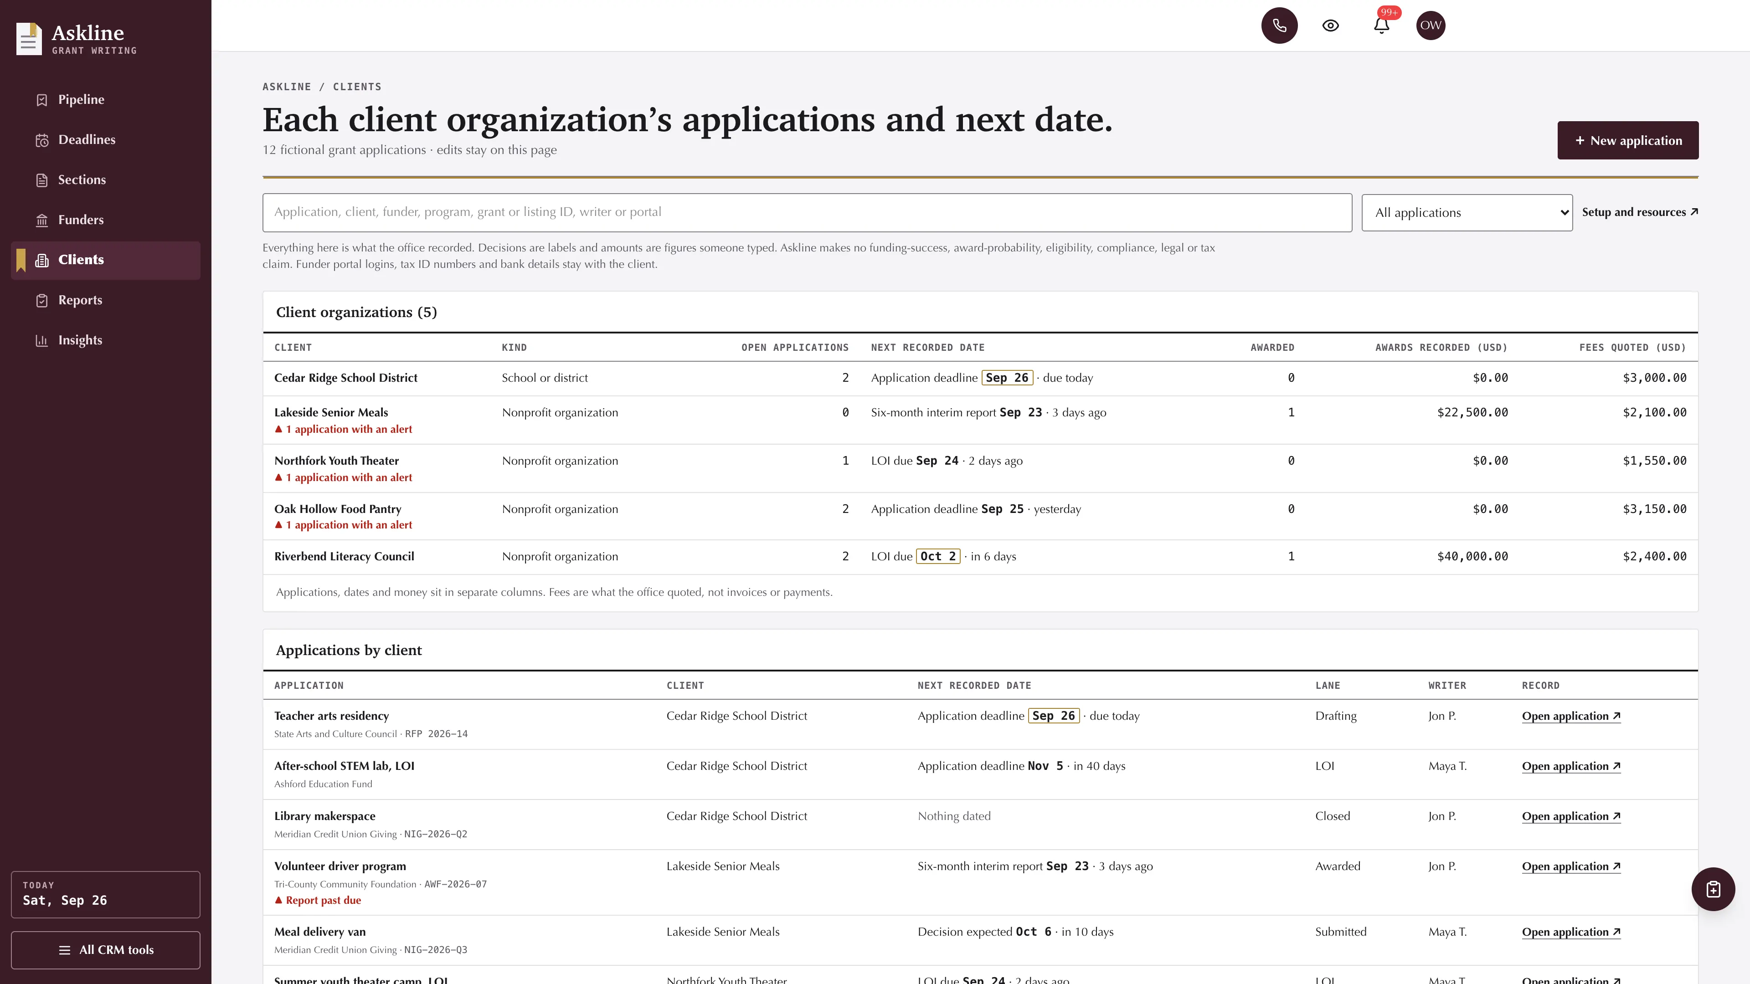Open application for Teacher arts residency
Viewport: 1750px width, 984px height.
(x=1571, y=717)
